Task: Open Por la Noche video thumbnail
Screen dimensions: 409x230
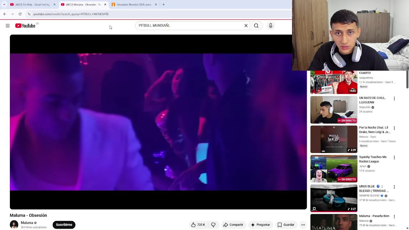Action: coord(334,139)
